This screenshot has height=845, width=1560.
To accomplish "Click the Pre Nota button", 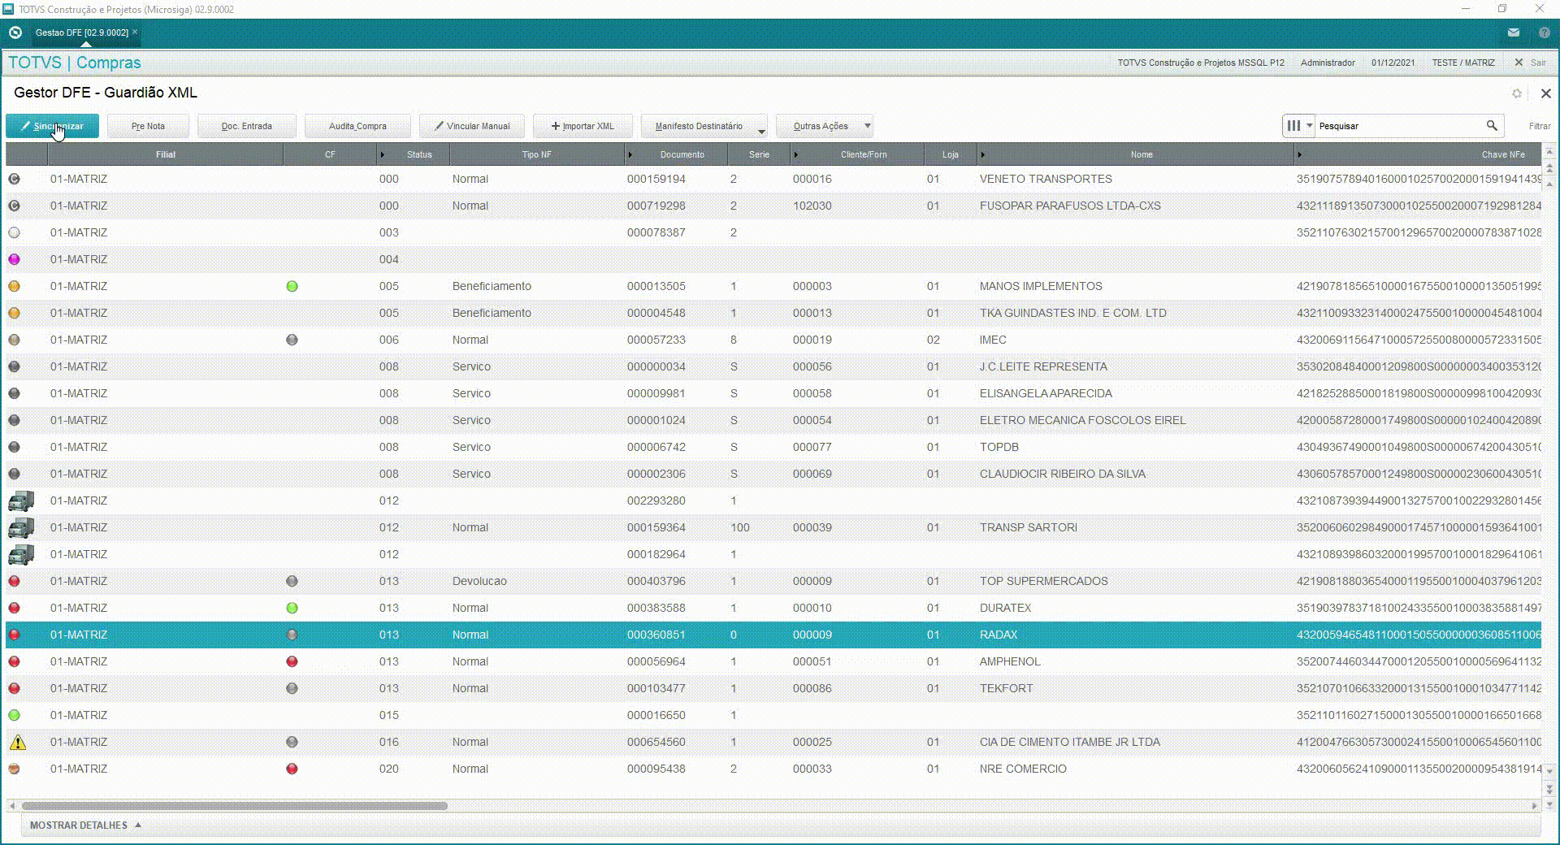I will pos(148,126).
